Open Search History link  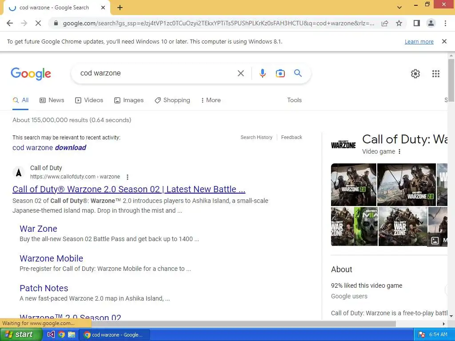point(256,138)
